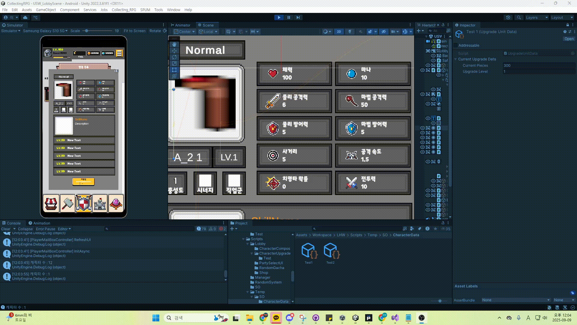577x325 pixels.
Task: Select the Scale tool in Scene toolbar
Action: coord(174,63)
